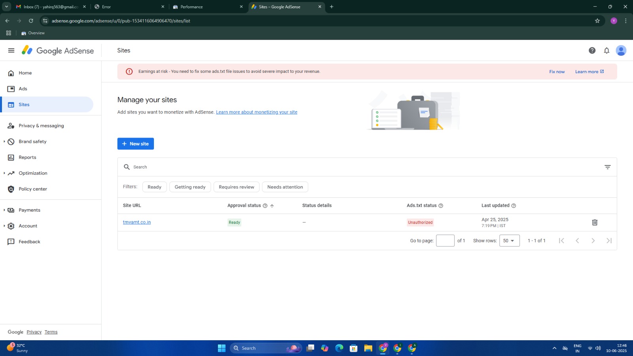Open the main hamburger menu
The width and height of the screenshot is (633, 356).
pyautogui.click(x=11, y=51)
